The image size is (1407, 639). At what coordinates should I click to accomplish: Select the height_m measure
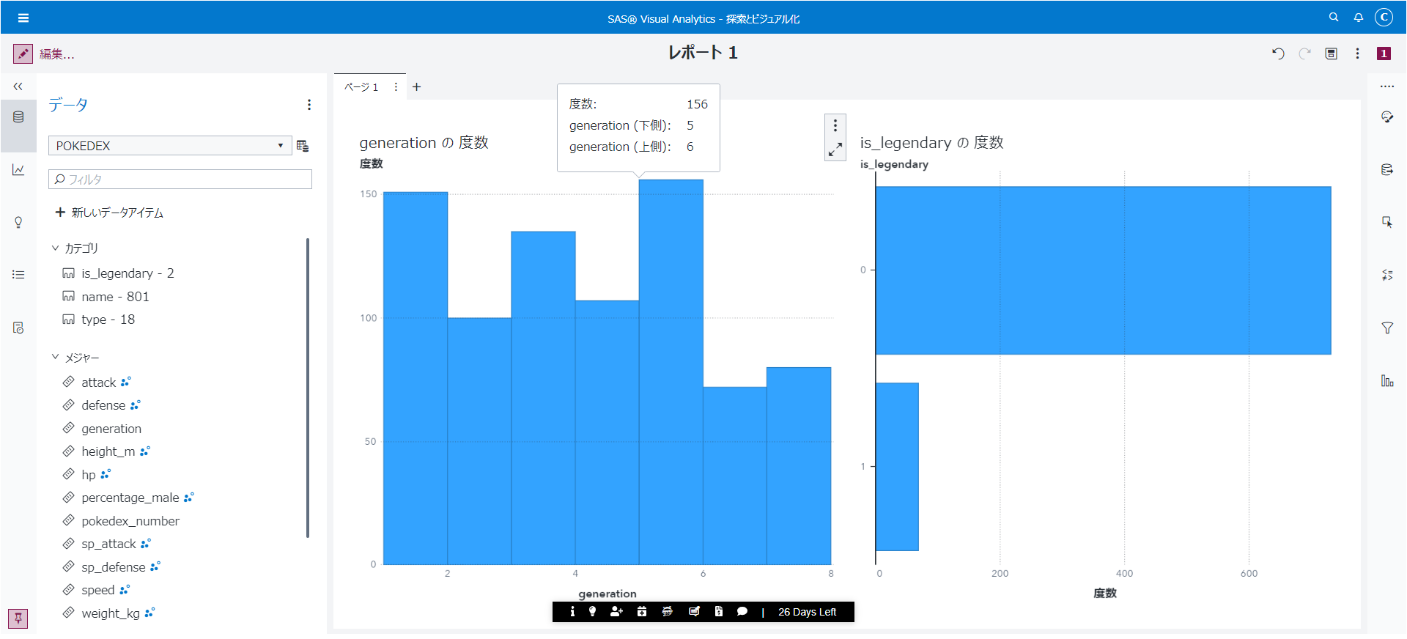(108, 451)
